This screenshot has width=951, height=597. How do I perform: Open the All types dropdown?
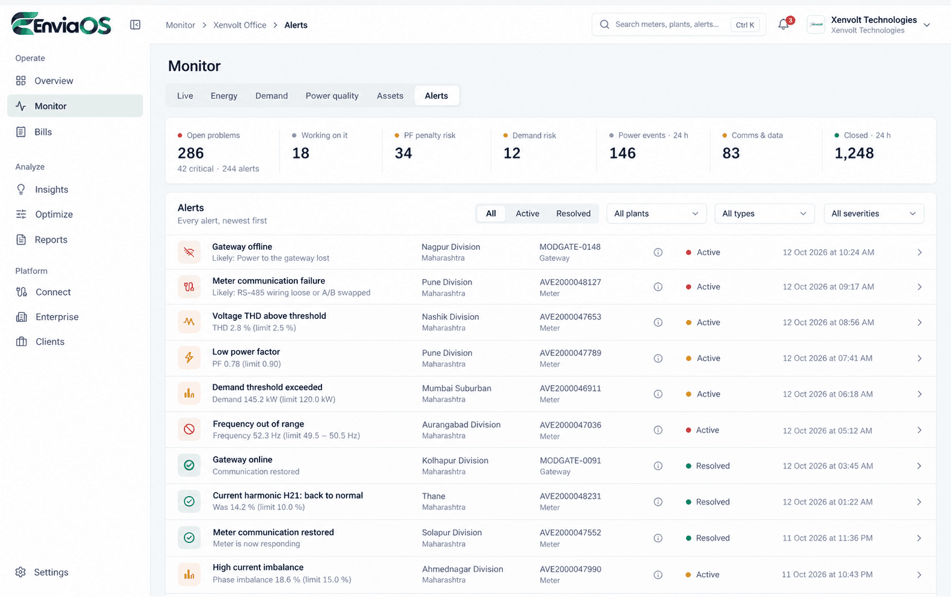[764, 214]
